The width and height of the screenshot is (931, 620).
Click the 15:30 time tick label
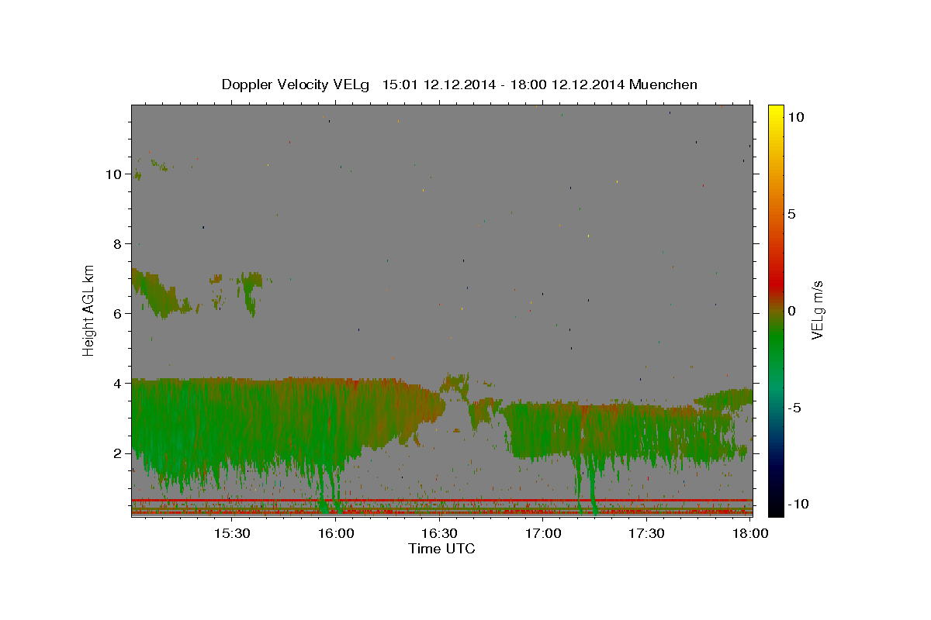point(231,534)
